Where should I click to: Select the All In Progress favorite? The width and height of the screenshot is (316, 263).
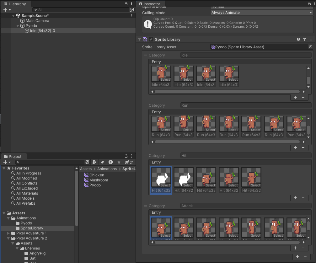pos(29,173)
